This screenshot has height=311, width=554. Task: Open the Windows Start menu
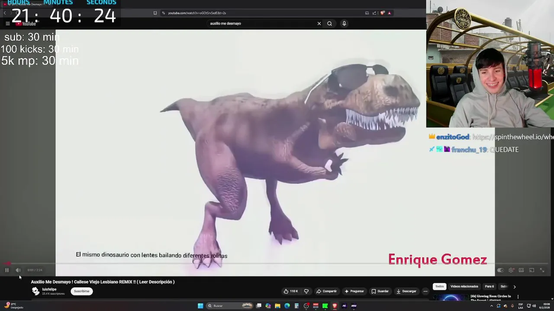(x=200, y=306)
